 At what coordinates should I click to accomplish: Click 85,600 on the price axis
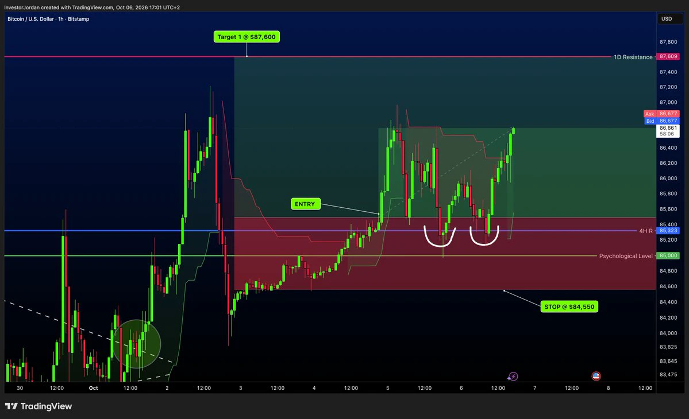pyautogui.click(x=668, y=209)
